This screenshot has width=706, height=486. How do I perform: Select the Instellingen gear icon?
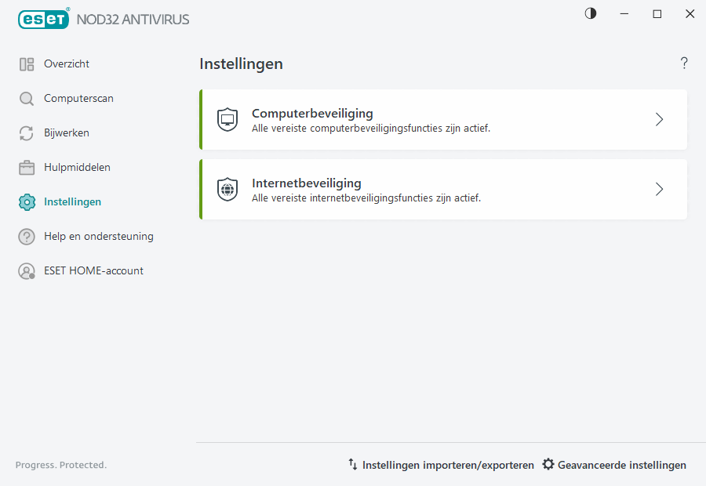pos(27,201)
